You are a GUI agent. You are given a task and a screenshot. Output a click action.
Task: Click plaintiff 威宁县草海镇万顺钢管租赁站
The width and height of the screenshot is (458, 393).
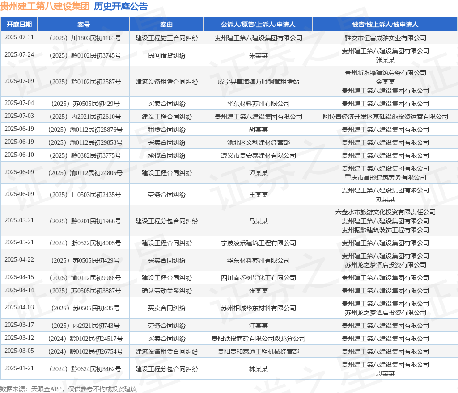[x=258, y=82]
